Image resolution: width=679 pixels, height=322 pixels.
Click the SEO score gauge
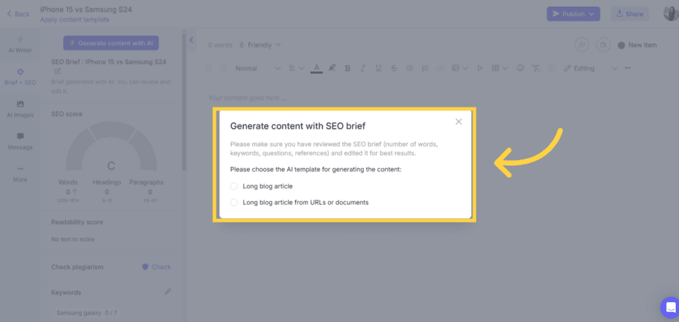coord(111,147)
